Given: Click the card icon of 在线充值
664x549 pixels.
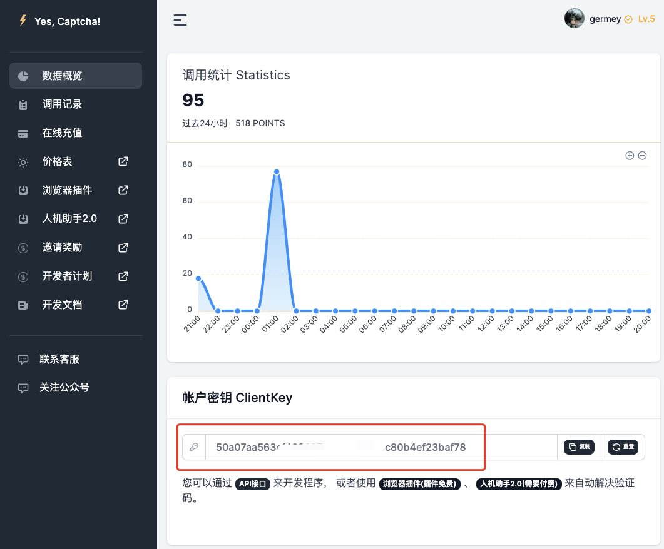Looking at the screenshot, I should [x=23, y=134].
